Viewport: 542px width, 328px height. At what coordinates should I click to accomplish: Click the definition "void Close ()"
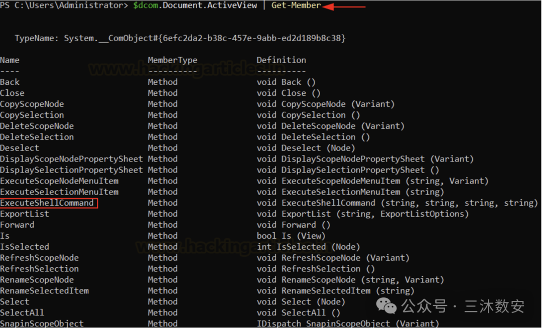tap(289, 93)
